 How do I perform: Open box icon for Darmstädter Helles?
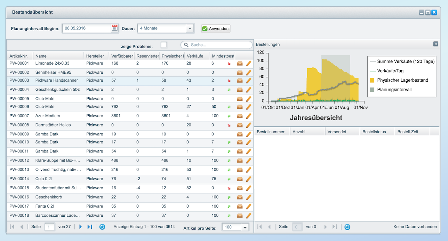240,125
